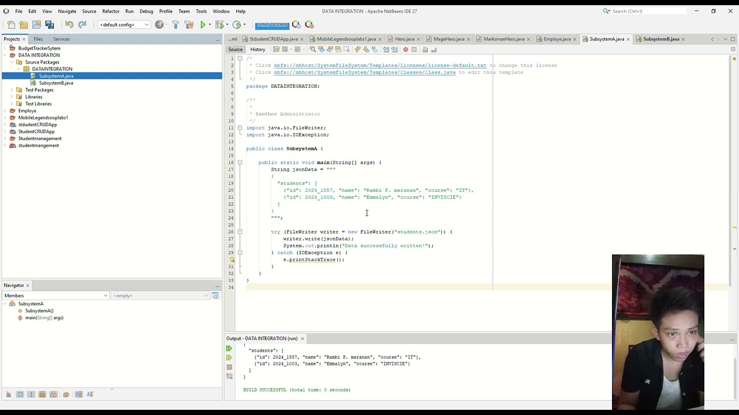The image size is (739, 415).
Task: Select main(String[] args) in Navigator
Action: (44, 318)
